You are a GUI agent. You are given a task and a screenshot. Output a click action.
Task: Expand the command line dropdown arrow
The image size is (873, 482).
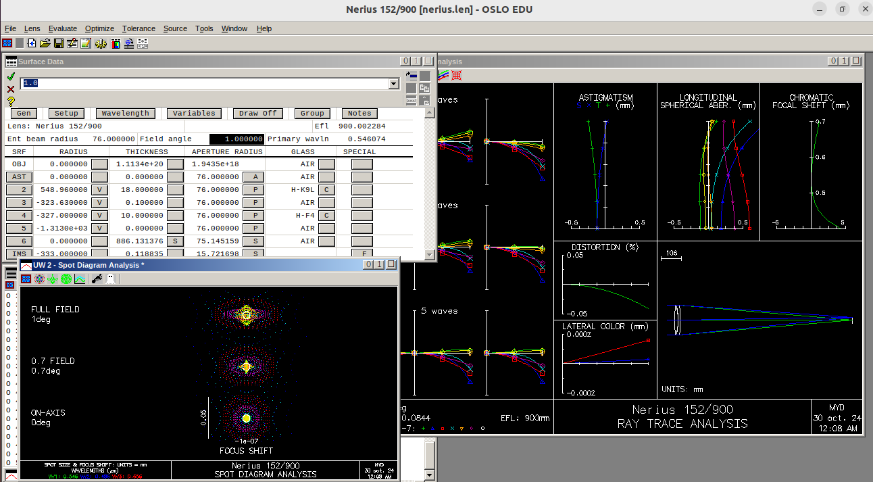coord(394,83)
